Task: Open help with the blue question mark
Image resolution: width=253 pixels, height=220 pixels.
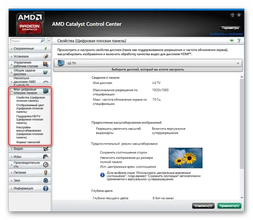Action: 239,41
